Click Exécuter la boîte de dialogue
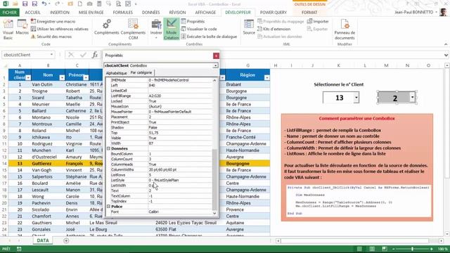 click(209, 37)
